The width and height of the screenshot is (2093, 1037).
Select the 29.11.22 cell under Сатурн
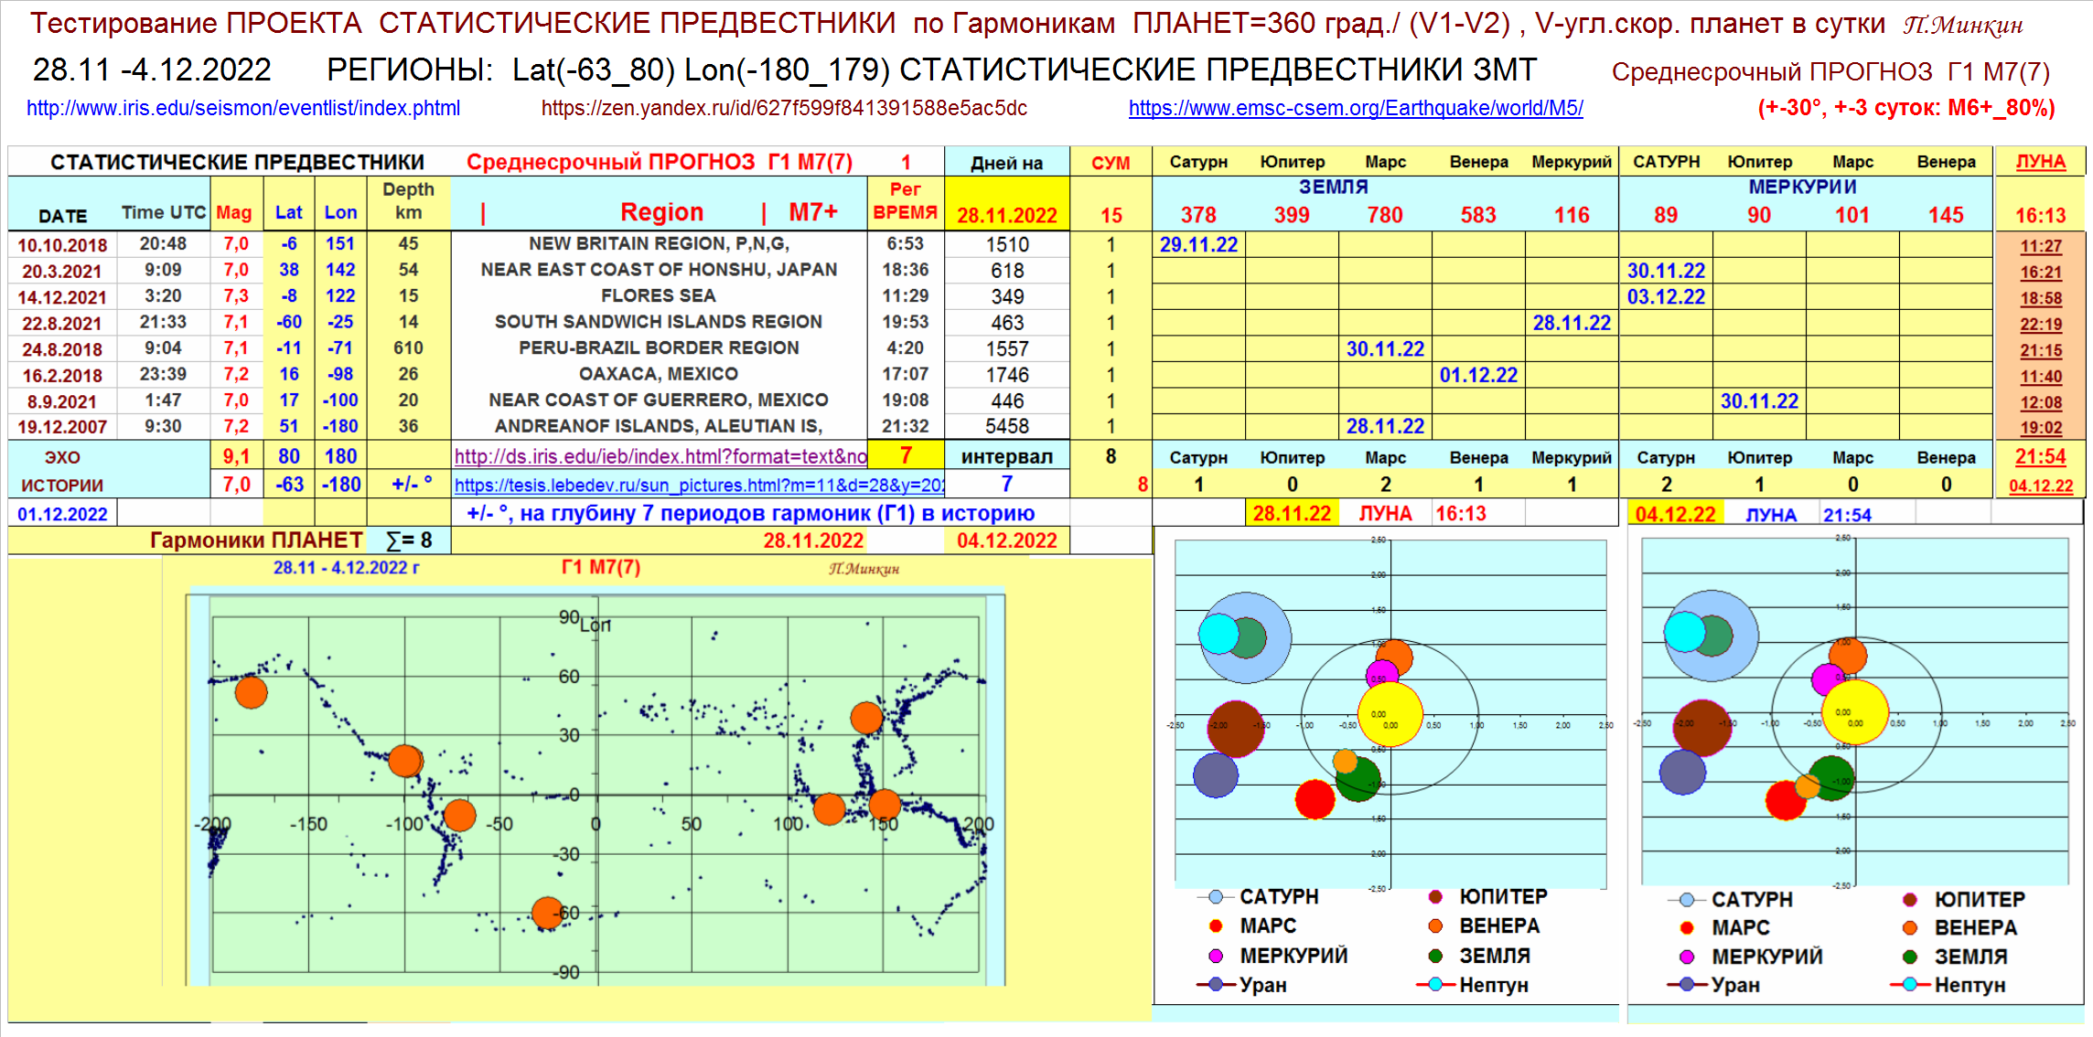1198,244
